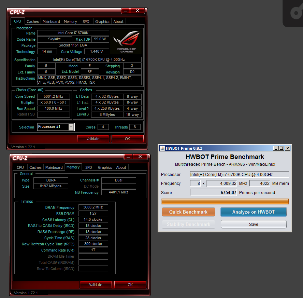Image resolution: width=303 pixels, height=298 pixels.
Task: Open Caches tab in top CPU-Z window
Action: point(33,22)
